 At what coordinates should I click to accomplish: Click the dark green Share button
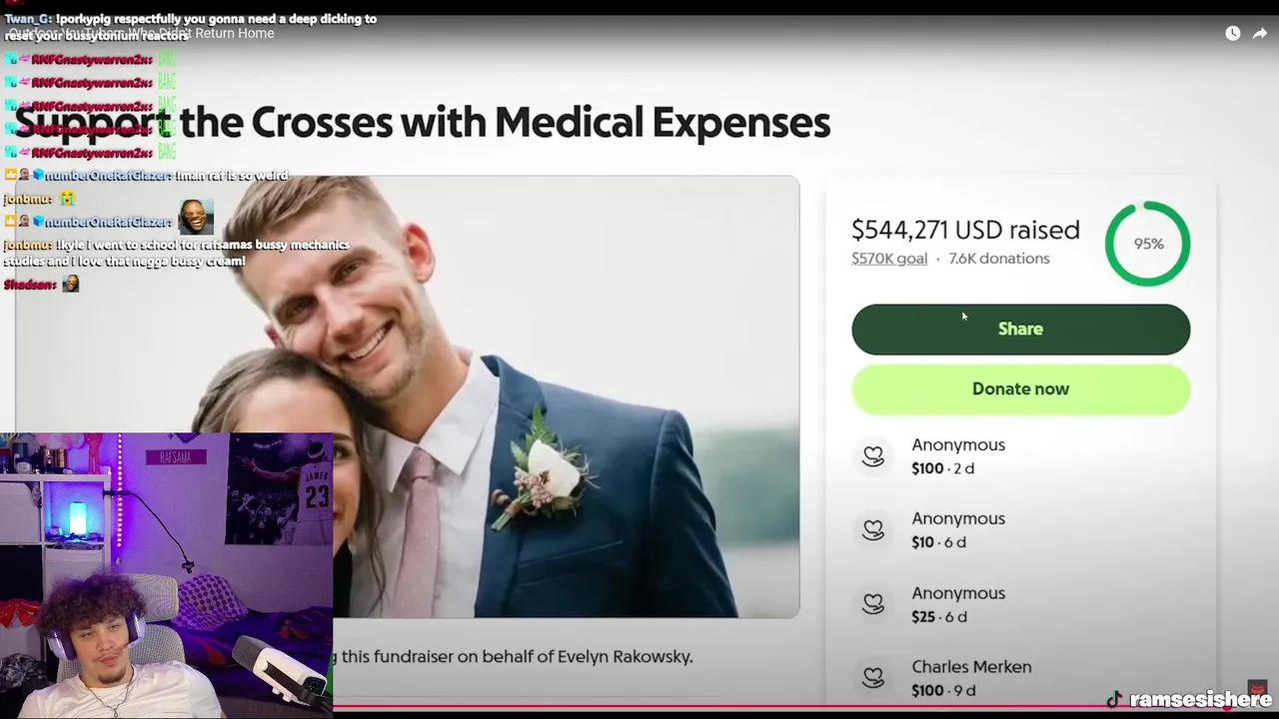pos(1020,330)
